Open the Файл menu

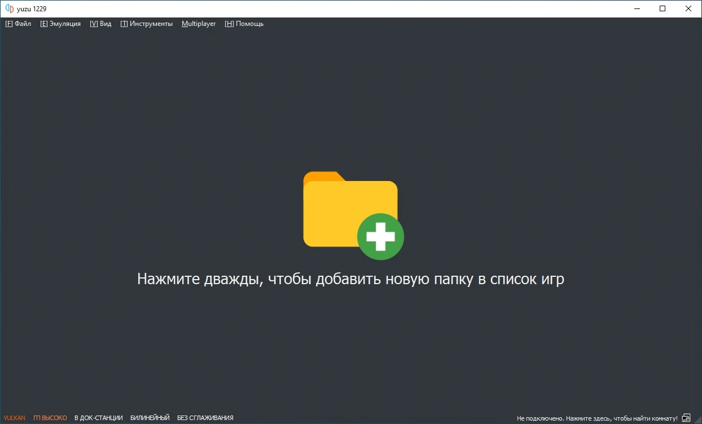(18, 24)
